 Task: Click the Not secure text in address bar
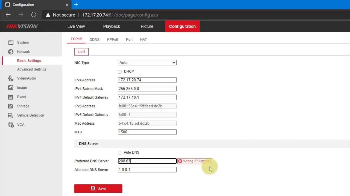(x=64, y=15)
